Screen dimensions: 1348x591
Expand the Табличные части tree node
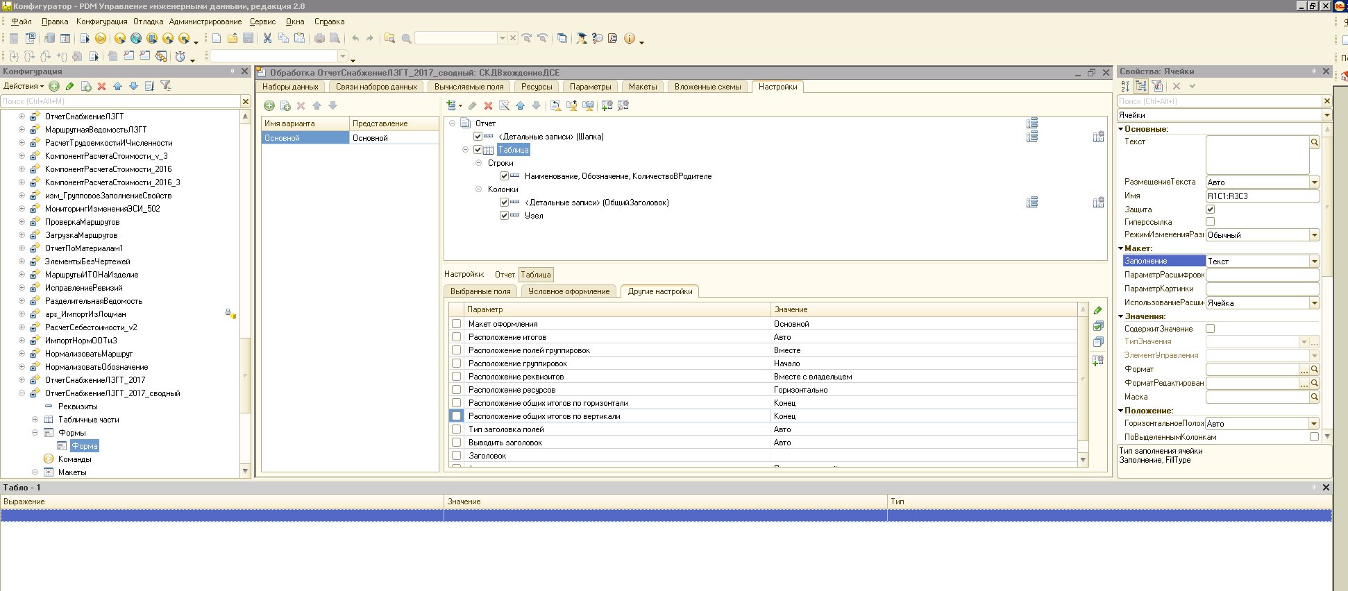[x=35, y=420]
